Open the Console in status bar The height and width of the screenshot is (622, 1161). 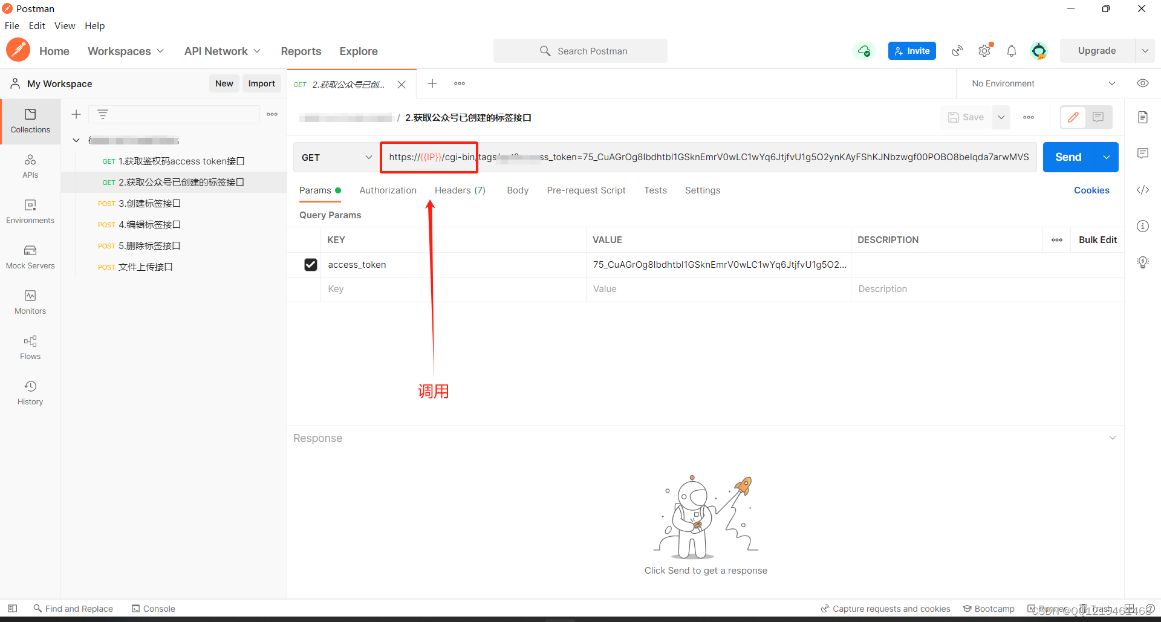coord(154,609)
